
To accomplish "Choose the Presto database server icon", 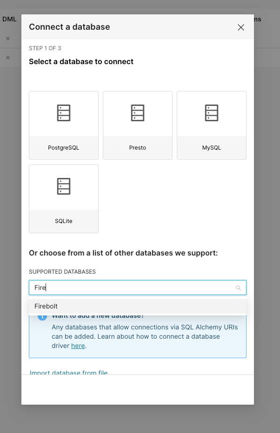I will coord(138,113).
